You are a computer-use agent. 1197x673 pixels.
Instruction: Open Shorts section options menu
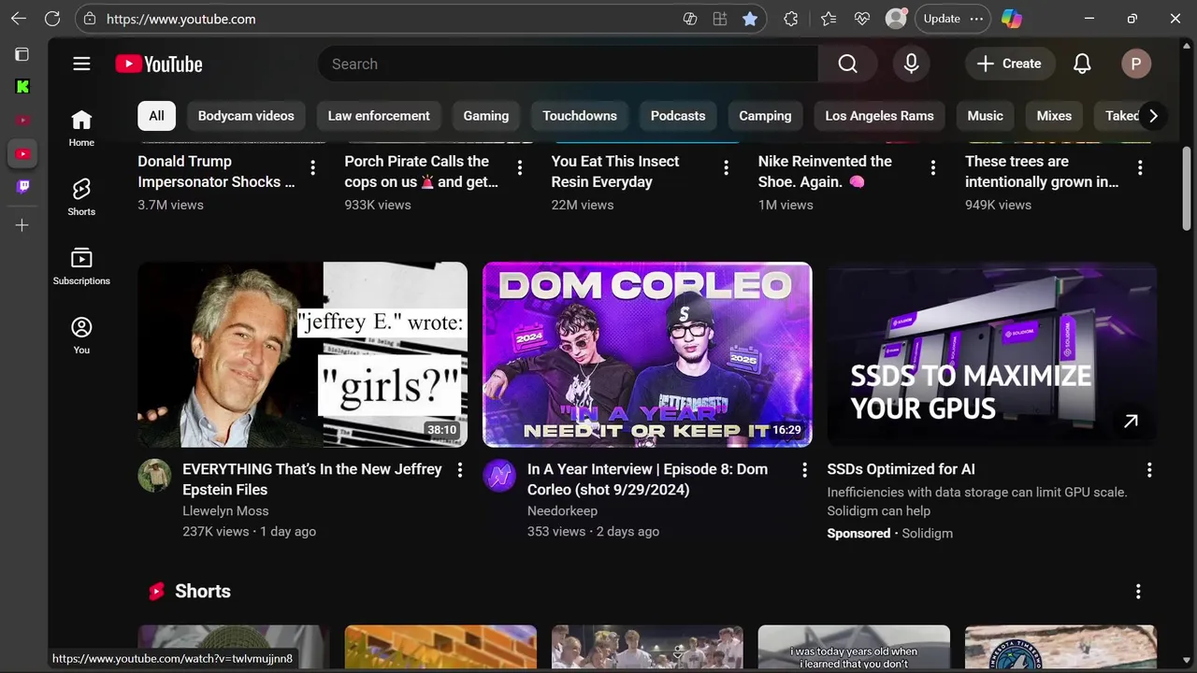point(1138,592)
